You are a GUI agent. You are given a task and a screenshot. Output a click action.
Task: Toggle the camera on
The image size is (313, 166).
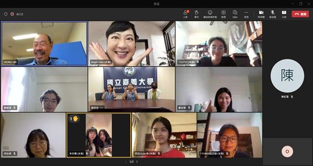coord(261,14)
